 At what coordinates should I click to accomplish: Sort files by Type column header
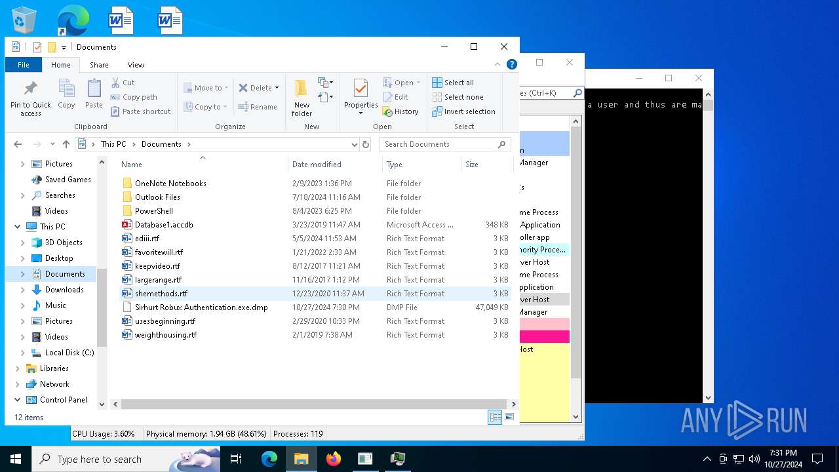point(421,165)
